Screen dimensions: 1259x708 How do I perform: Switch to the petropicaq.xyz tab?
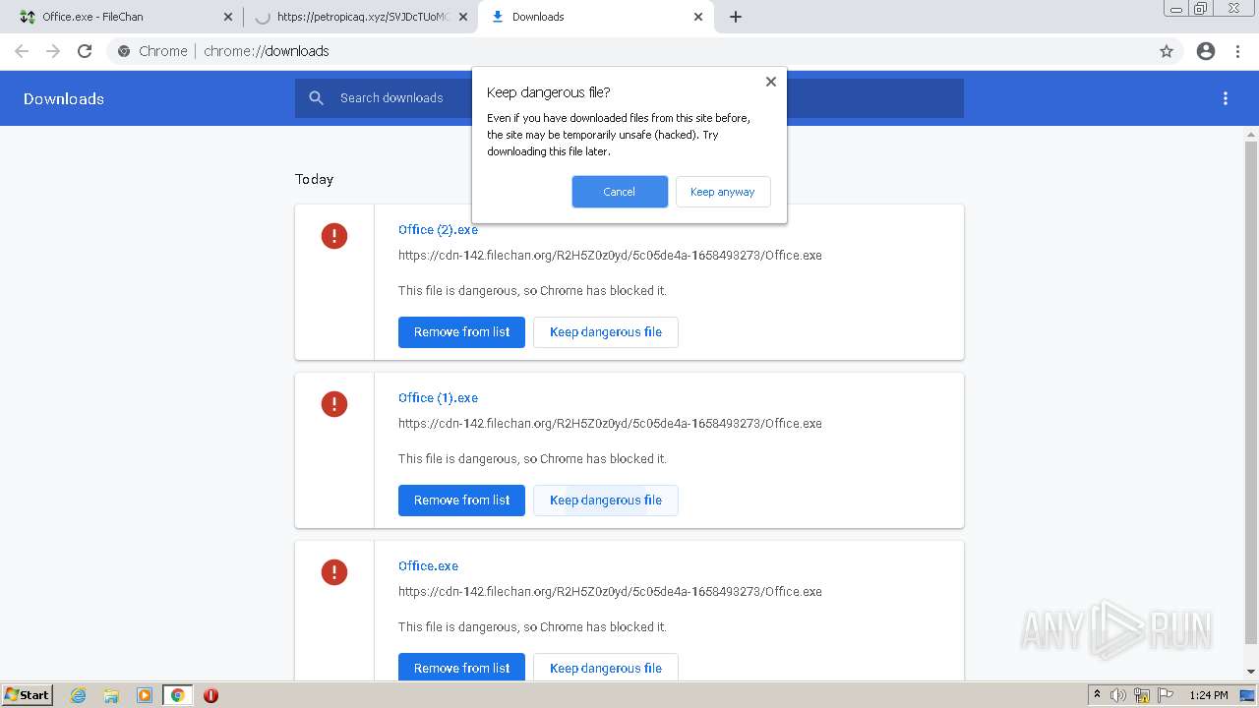click(360, 17)
